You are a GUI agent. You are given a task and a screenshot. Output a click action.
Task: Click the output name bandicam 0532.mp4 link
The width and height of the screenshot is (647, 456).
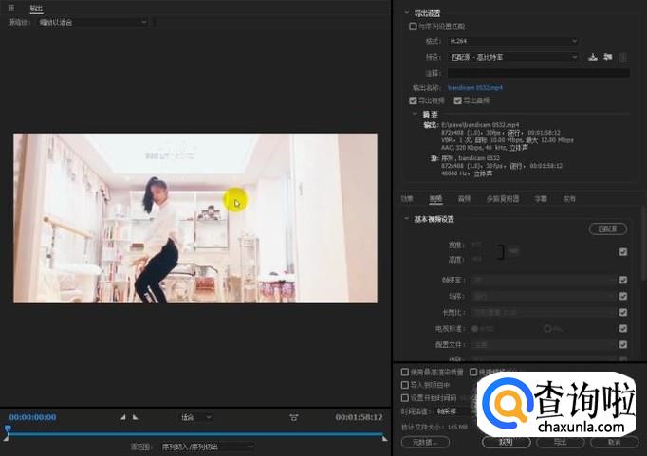pyautogui.click(x=474, y=87)
